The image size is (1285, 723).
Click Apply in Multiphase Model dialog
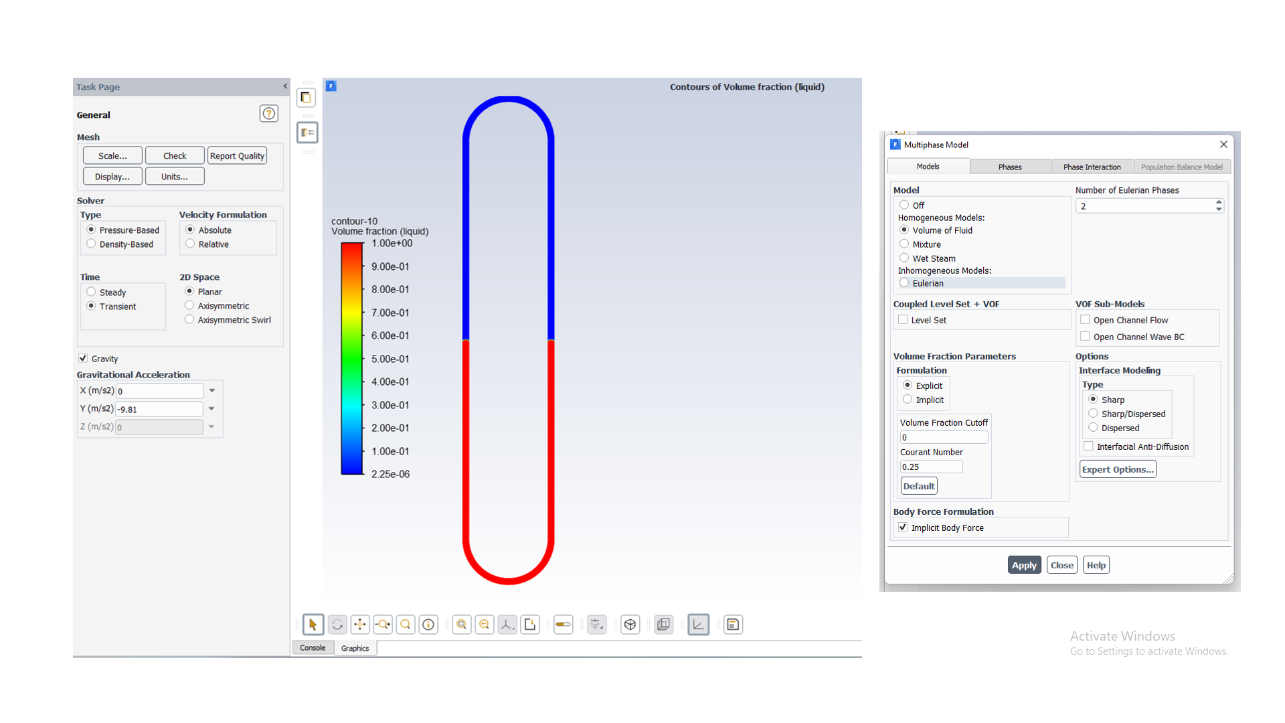click(1024, 565)
